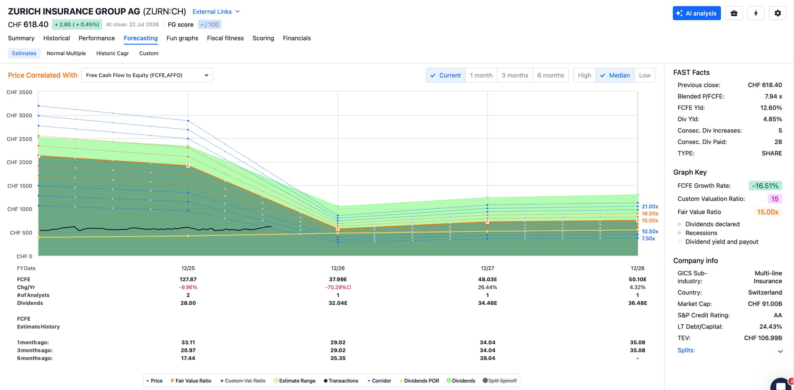Launch the AI analysis button

pyautogui.click(x=697, y=13)
